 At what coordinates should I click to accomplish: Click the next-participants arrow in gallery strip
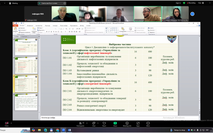click(x=192, y=14)
